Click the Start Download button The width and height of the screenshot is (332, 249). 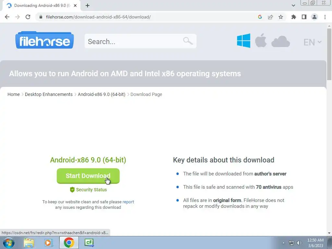pyautogui.click(x=88, y=176)
